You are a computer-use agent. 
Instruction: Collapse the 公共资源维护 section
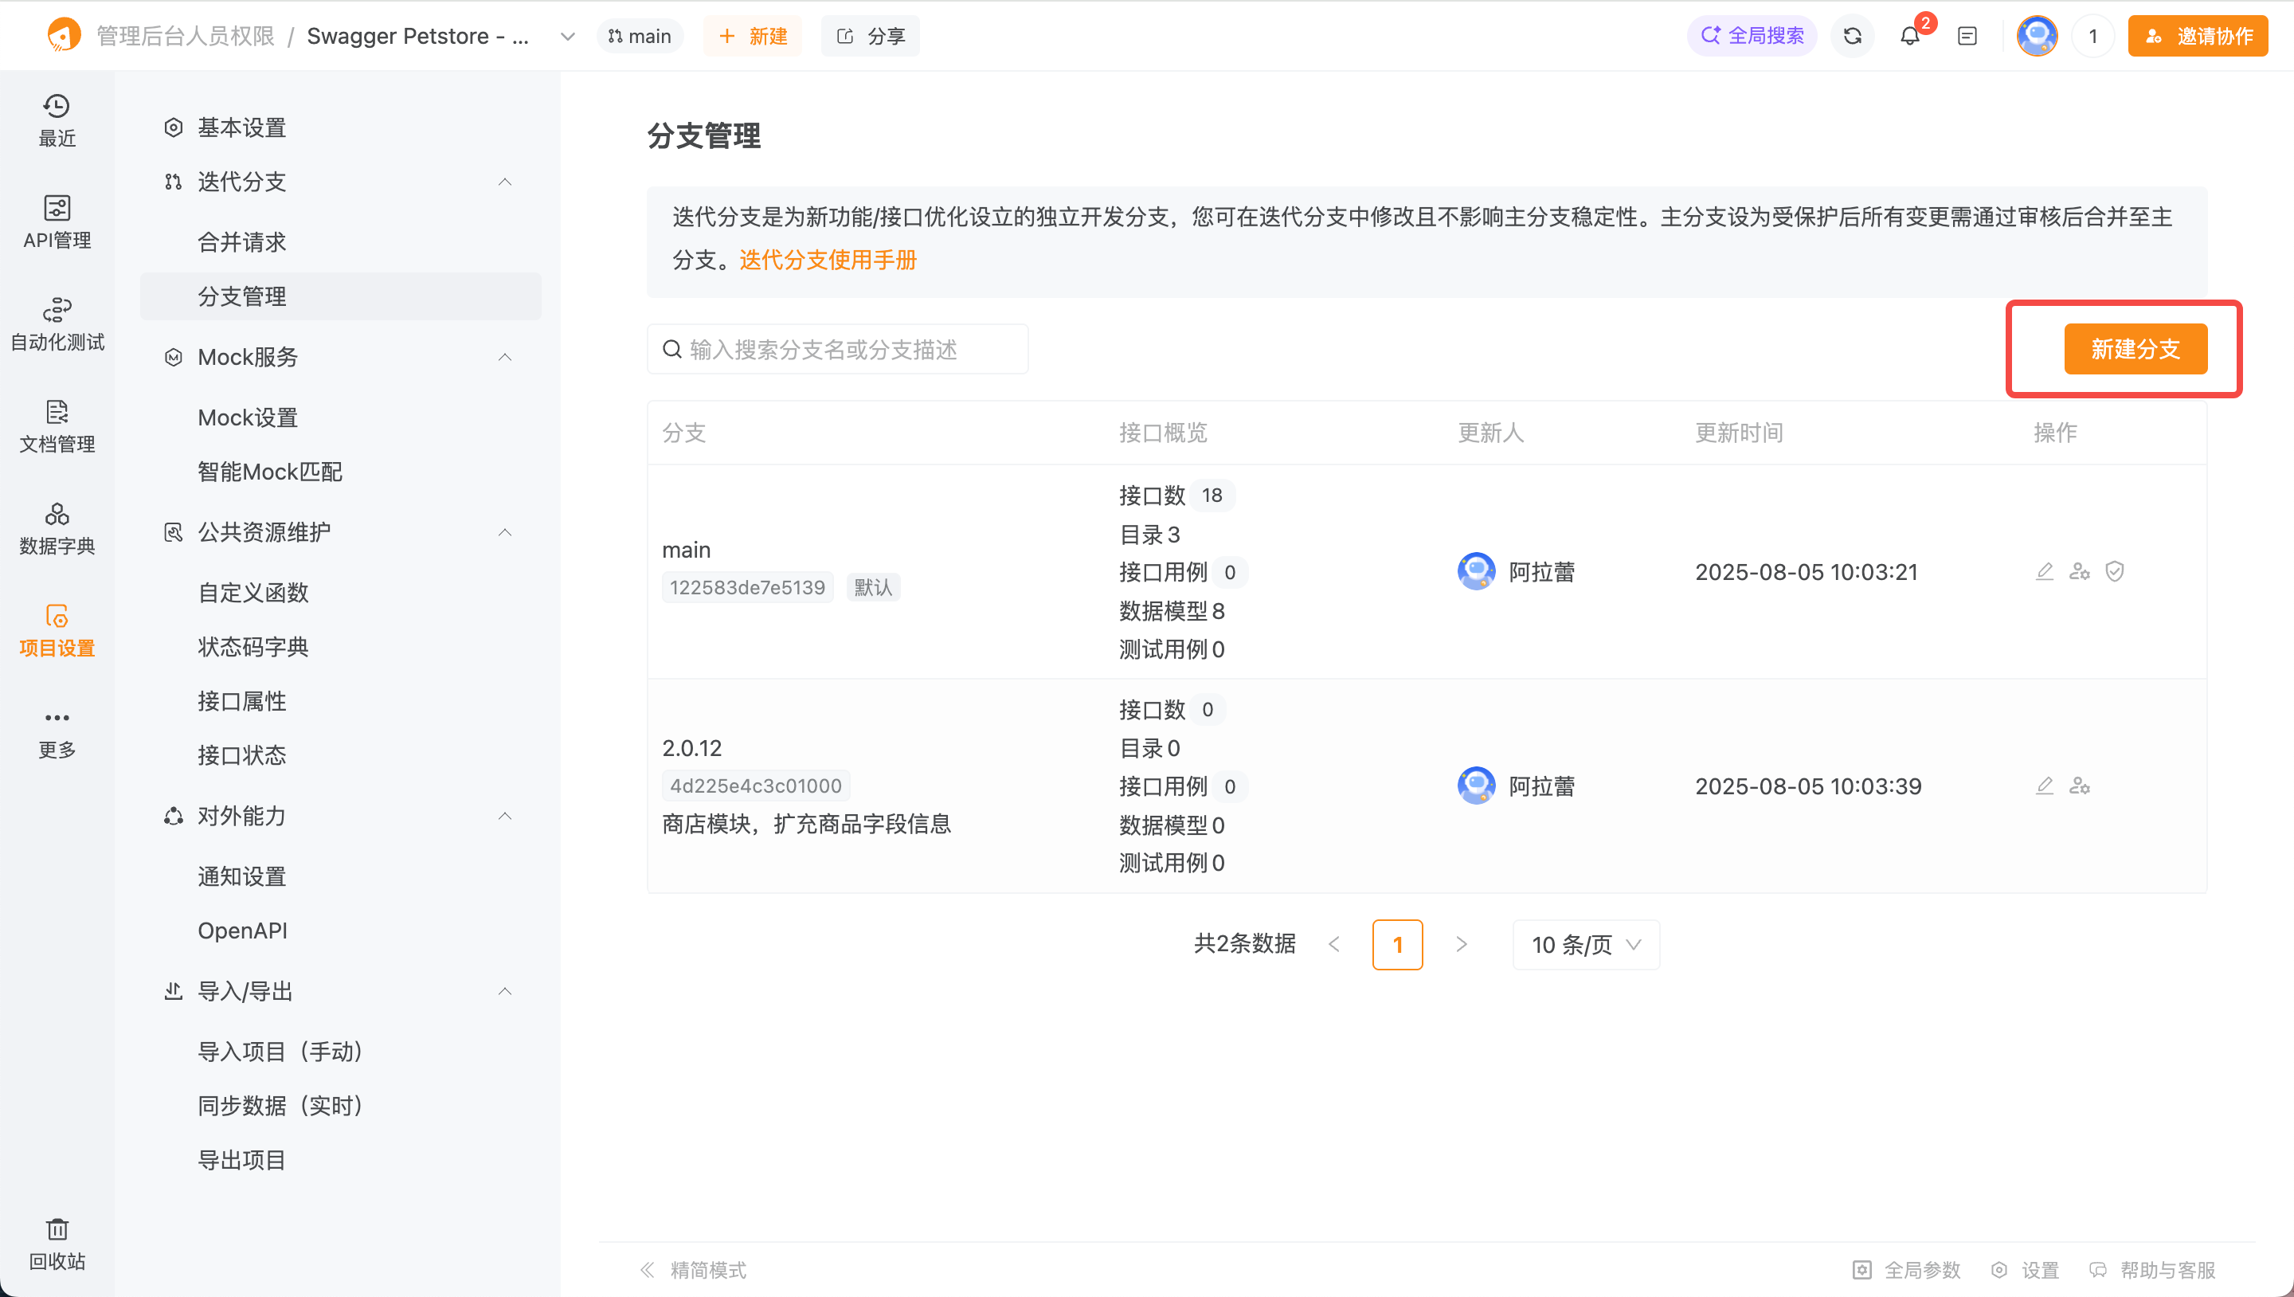505,532
